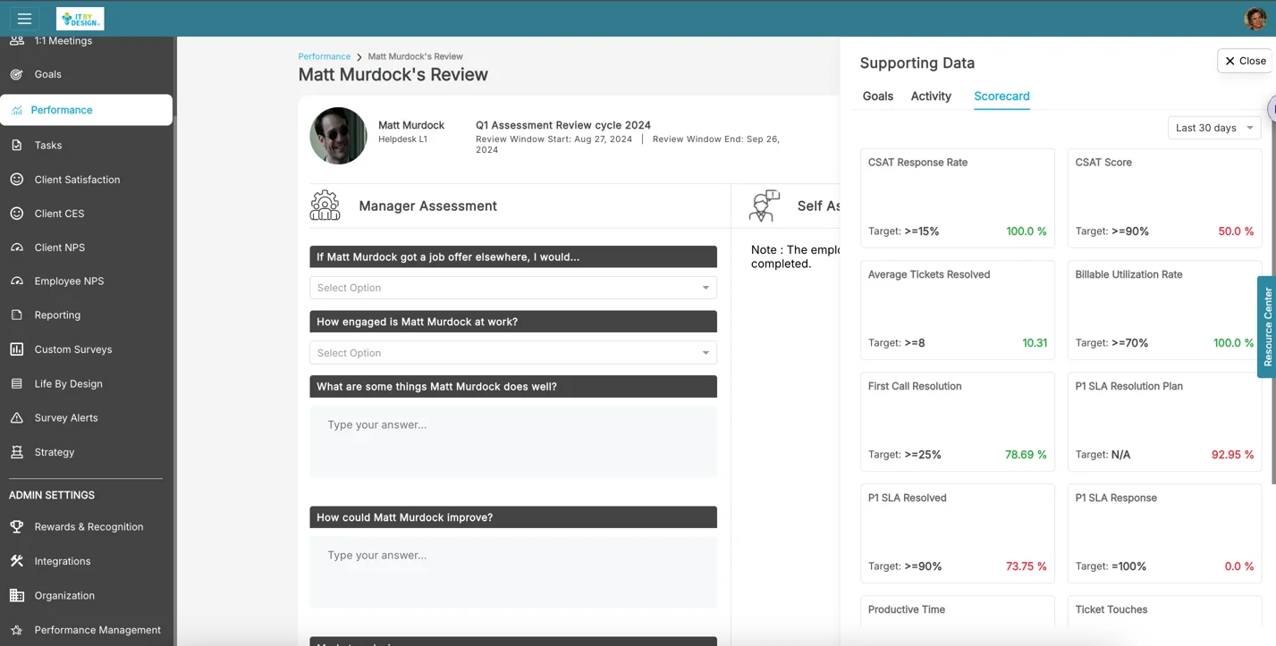
Task: Open the job offer Select Option dropdown
Action: coord(513,288)
